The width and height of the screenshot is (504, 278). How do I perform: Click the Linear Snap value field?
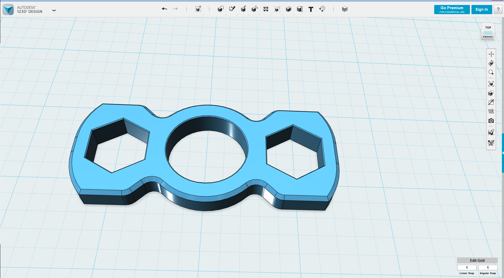tap(467, 268)
